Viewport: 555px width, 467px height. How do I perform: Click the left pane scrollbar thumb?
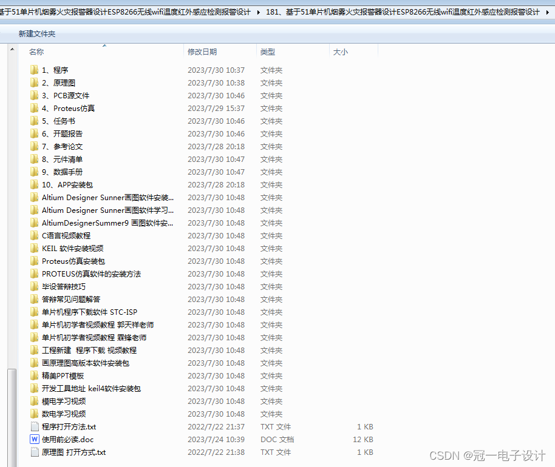(12, 417)
